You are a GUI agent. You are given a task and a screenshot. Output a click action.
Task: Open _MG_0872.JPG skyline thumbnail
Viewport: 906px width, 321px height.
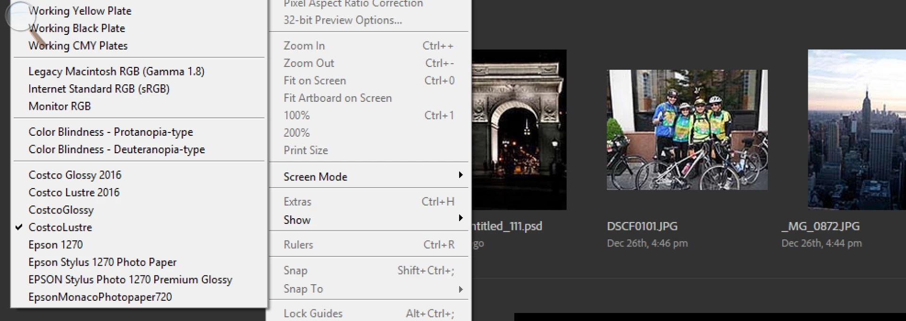coord(857,130)
